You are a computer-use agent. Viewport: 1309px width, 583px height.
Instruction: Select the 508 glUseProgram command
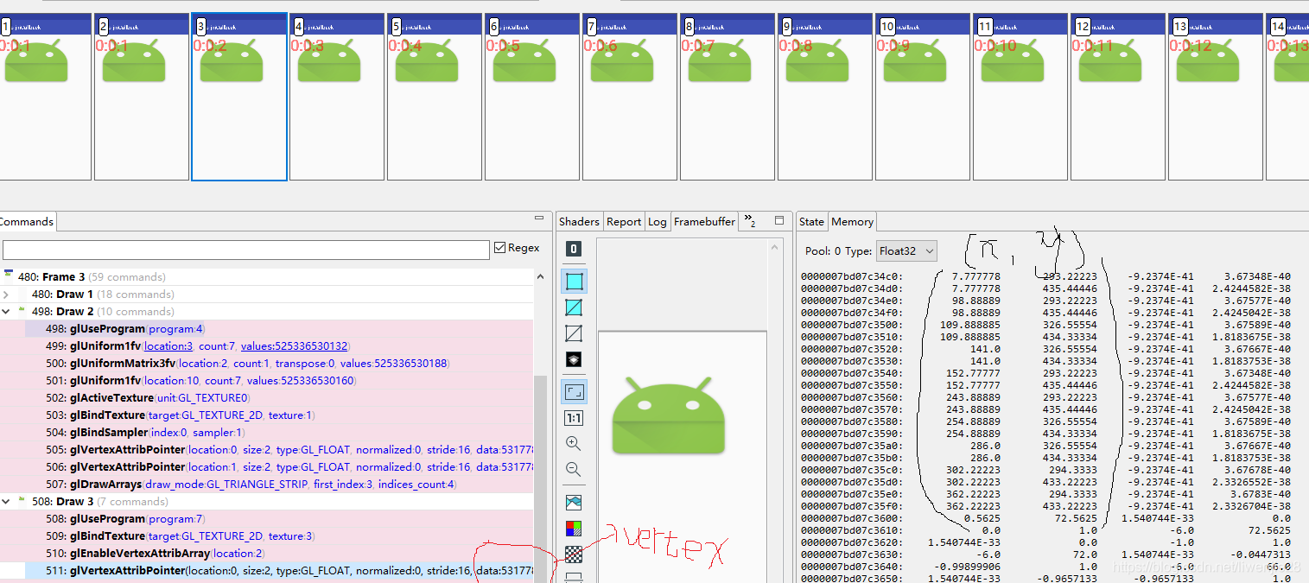[266, 519]
